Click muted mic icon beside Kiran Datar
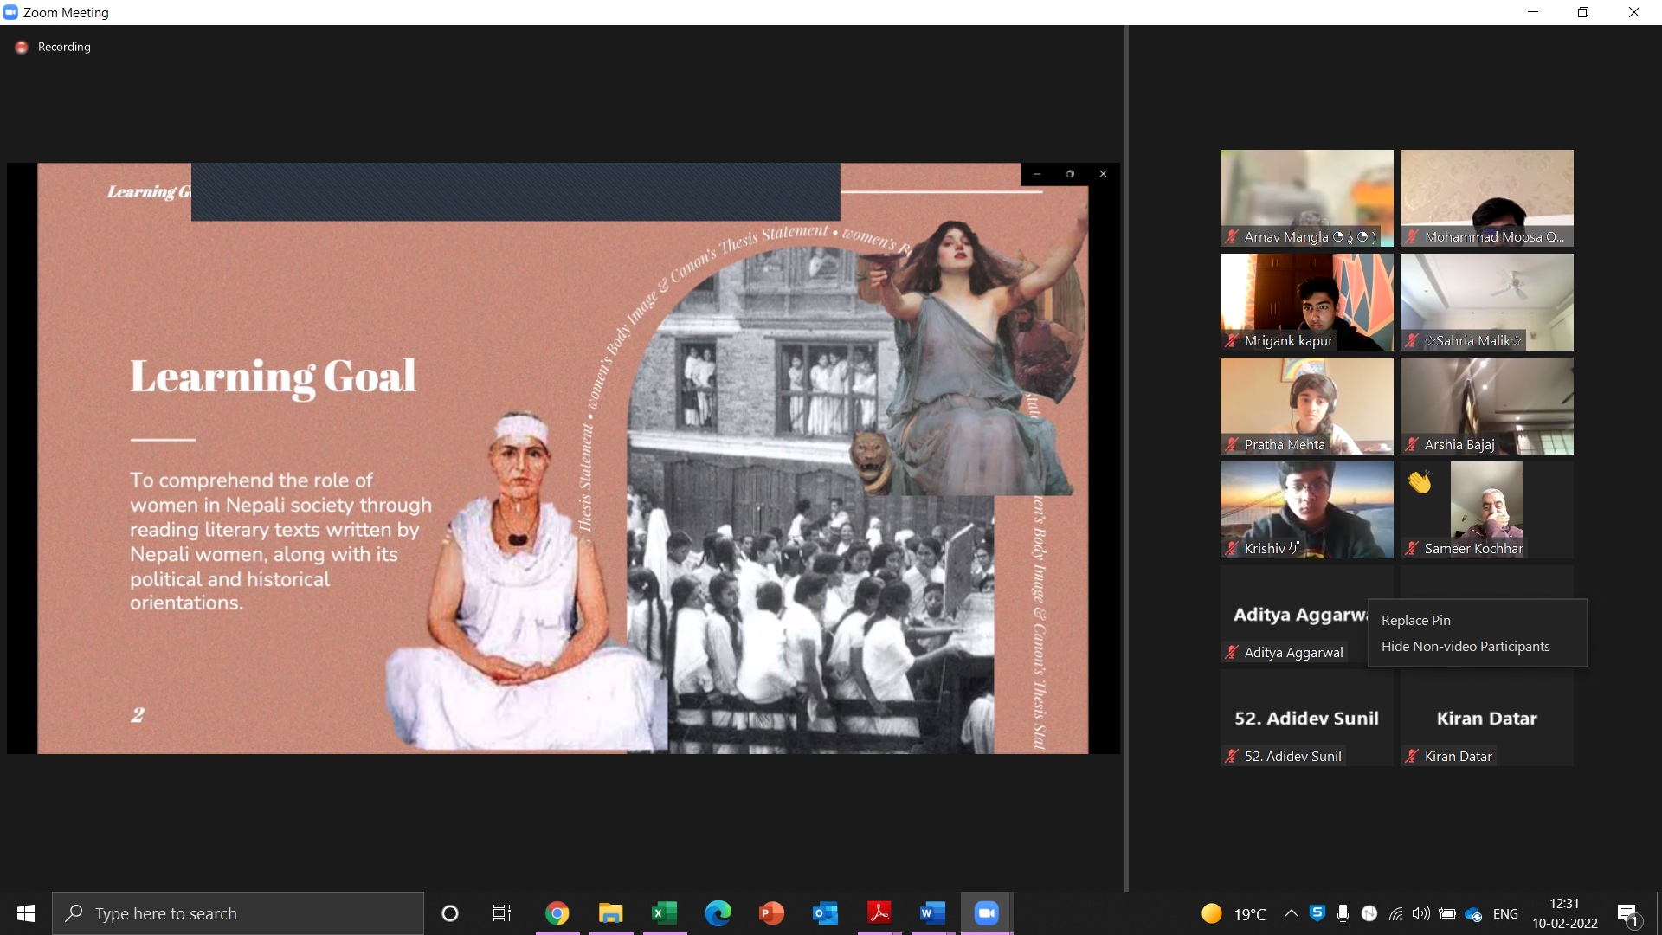 [1412, 757]
